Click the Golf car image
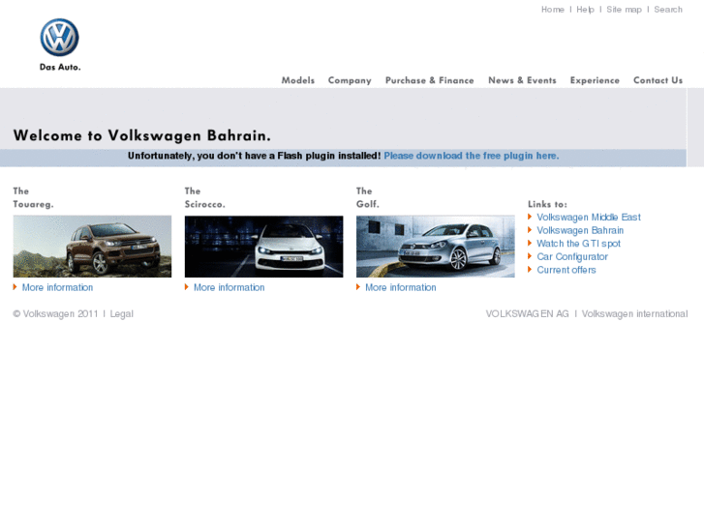The image size is (704, 527). (436, 247)
